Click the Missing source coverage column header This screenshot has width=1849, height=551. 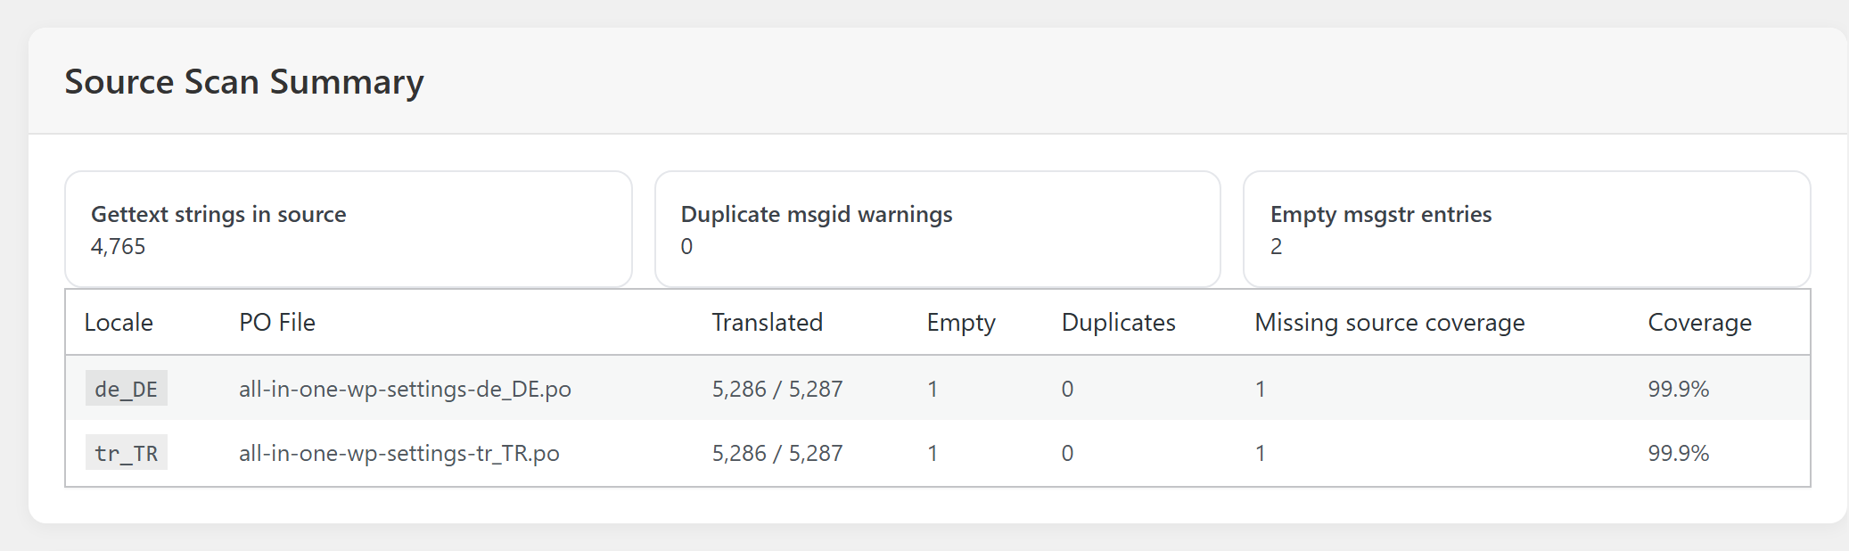pyautogui.click(x=1390, y=323)
